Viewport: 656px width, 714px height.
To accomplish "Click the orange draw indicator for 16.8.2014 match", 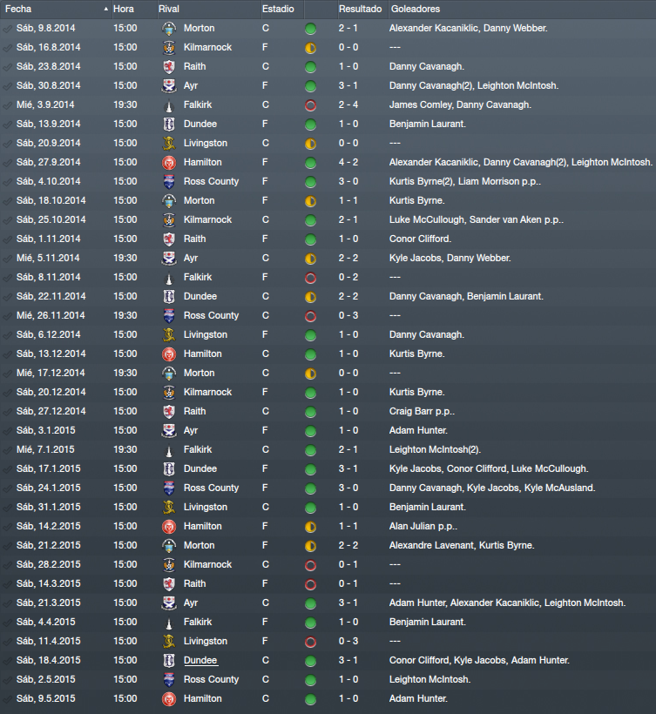I will (310, 48).
